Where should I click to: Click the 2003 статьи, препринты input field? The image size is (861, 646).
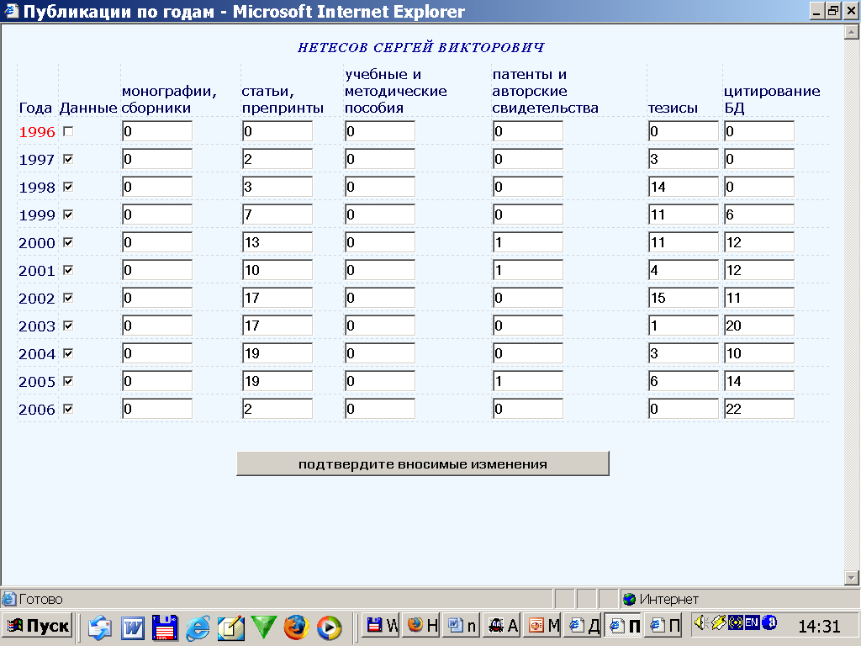(x=277, y=326)
